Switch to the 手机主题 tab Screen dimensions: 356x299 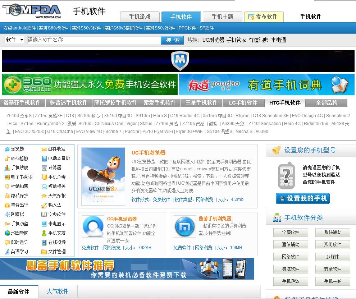(x=223, y=17)
